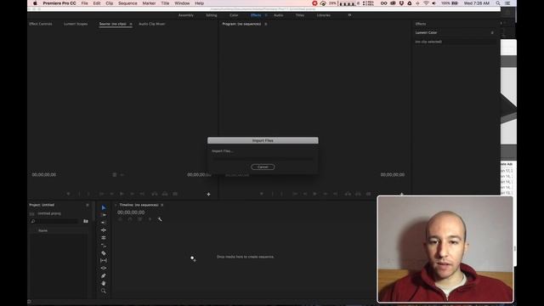Click the Name column header in Project panel
Screen dimensions: 544x306
43,230
